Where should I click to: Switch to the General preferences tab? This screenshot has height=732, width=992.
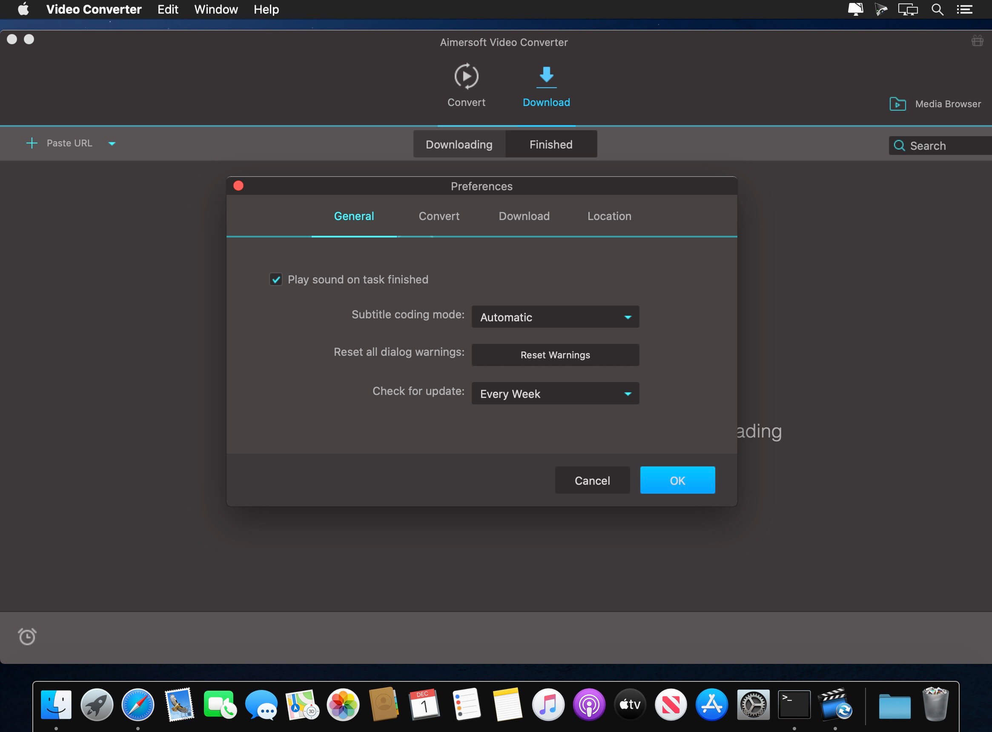click(354, 215)
